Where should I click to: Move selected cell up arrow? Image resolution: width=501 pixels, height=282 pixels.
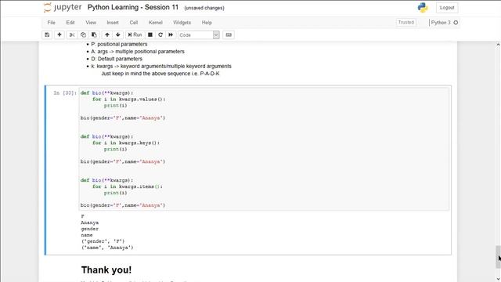(107, 34)
